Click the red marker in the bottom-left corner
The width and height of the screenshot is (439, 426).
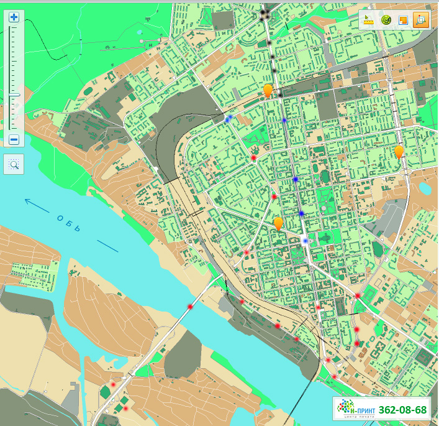tap(125, 409)
